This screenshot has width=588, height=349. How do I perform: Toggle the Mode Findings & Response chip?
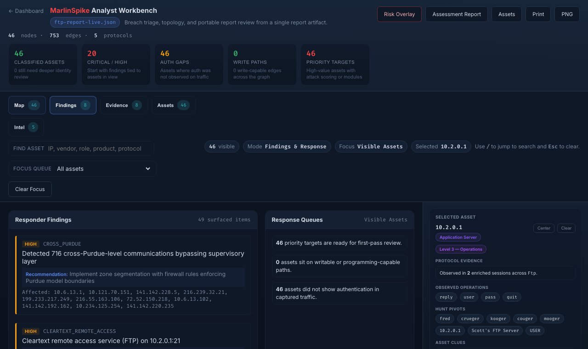[x=287, y=146]
